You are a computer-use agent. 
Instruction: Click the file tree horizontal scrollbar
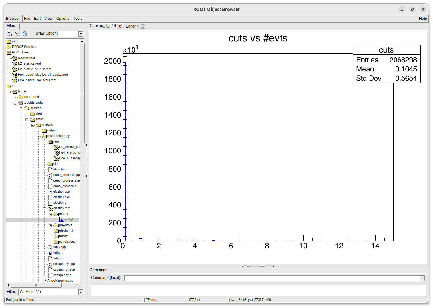tap(36, 285)
